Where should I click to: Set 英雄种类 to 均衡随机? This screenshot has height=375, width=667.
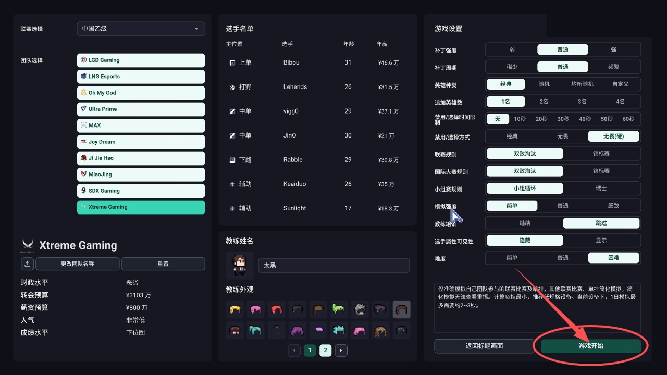pos(582,84)
